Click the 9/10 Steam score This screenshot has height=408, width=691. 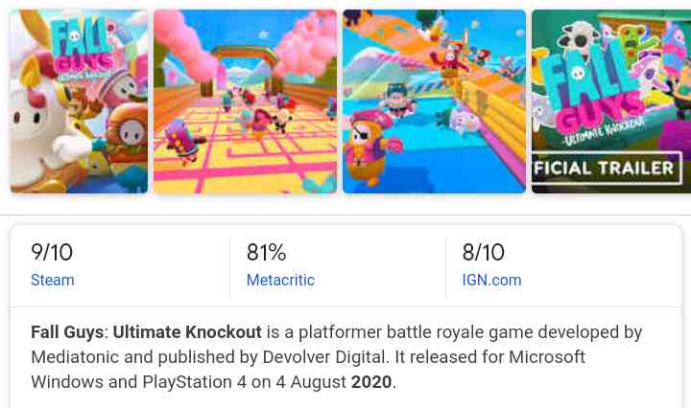pyautogui.click(x=52, y=253)
